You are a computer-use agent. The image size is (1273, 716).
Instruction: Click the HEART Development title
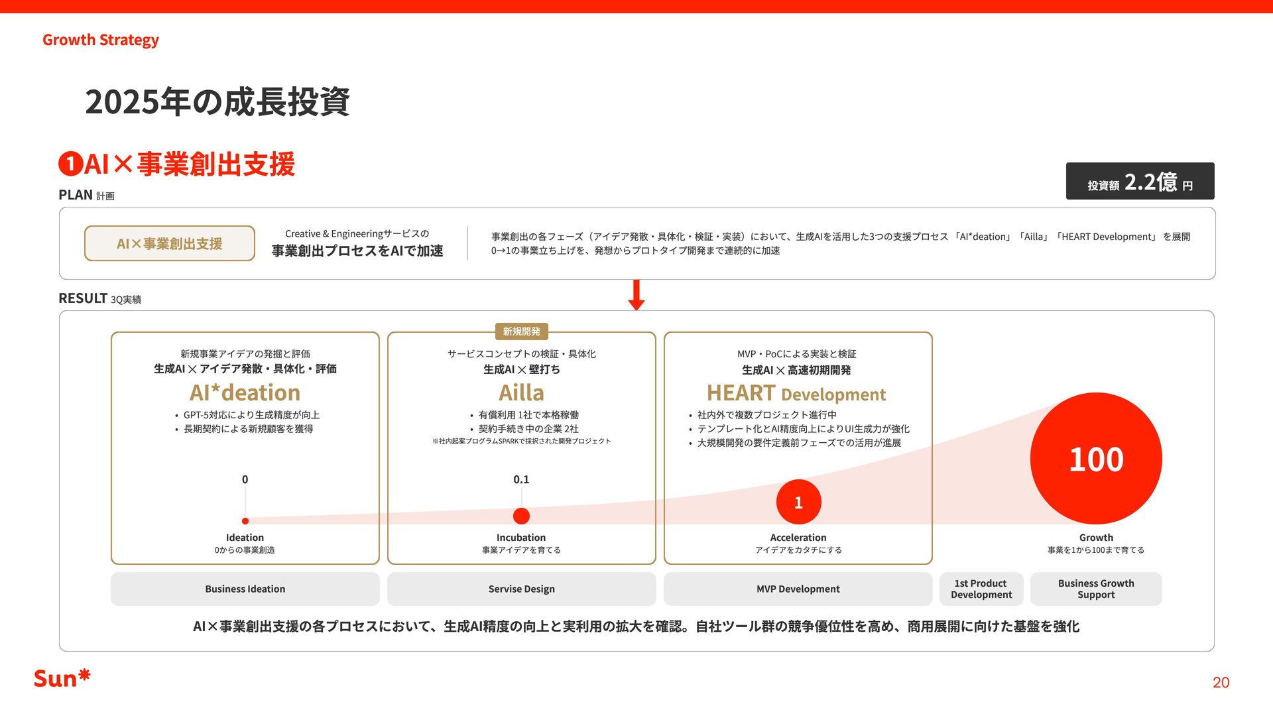(796, 394)
